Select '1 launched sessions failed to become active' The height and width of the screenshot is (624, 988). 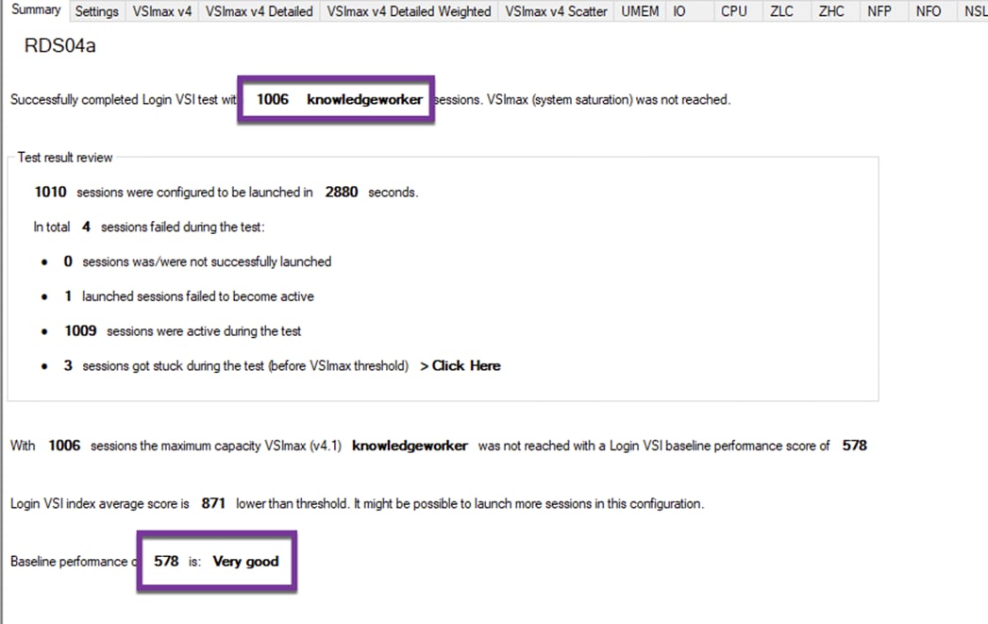click(189, 296)
